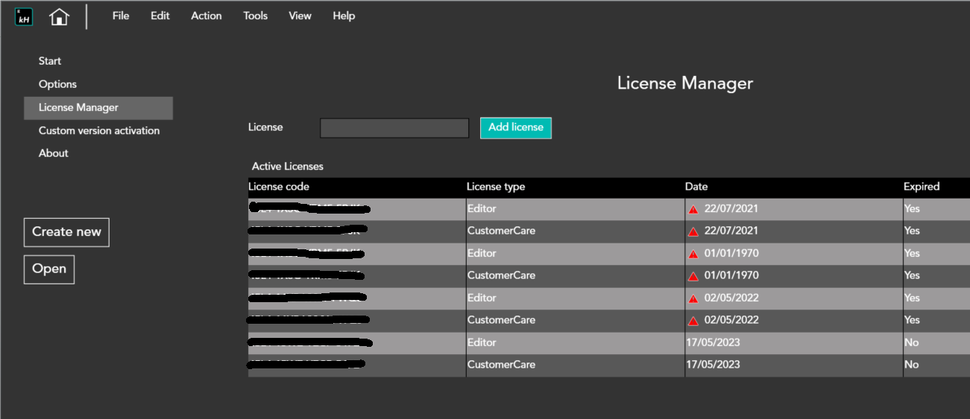Select Custom version activation in sidebar

point(99,130)
